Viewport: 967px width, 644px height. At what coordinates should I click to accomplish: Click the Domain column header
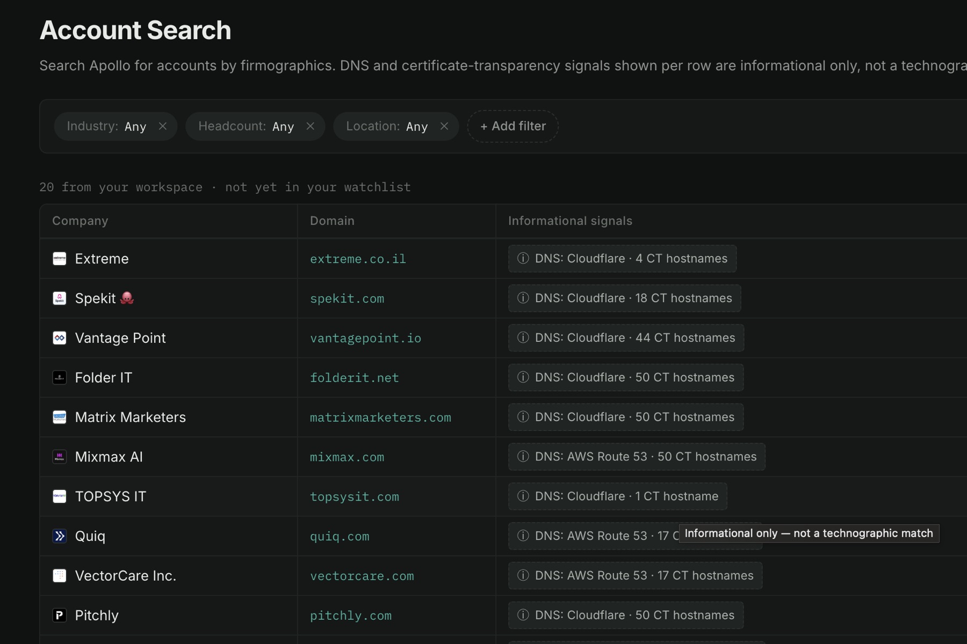[332, 221]
